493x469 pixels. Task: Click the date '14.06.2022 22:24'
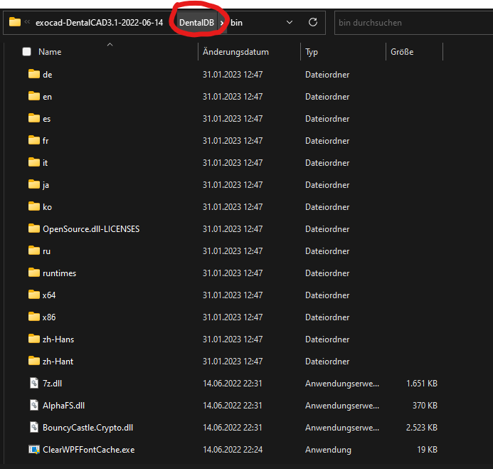pyautogui.click(x=233, y=450)
